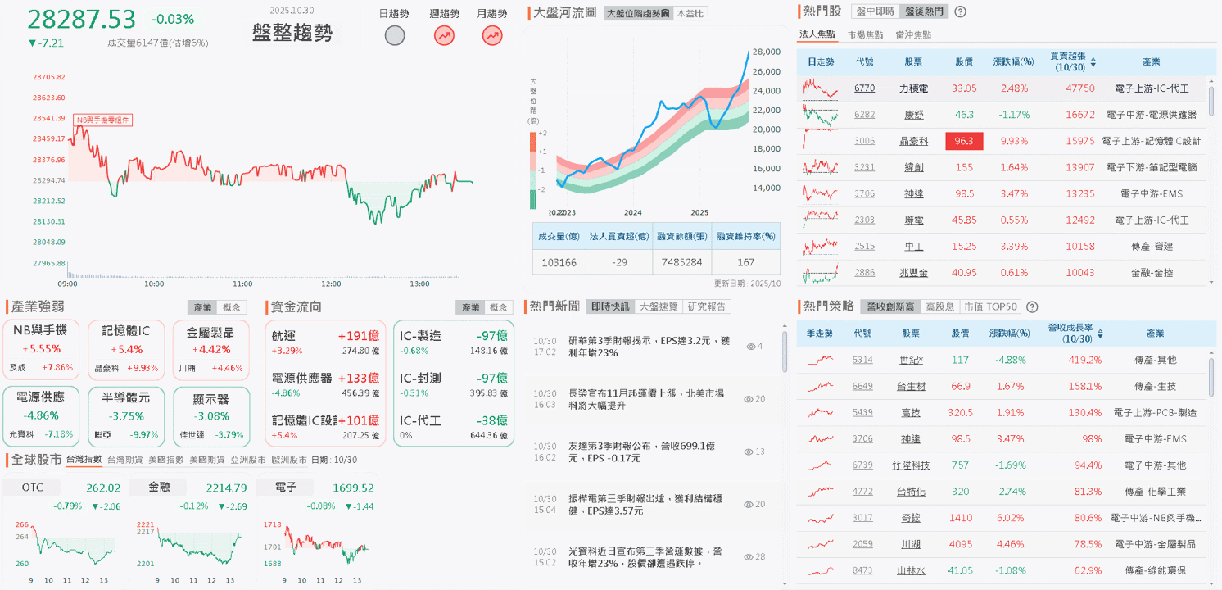The width and height of the screenshot is (1222, 590).
Task: Click the 週趨勢 upward trend icon
Action: (x=444, y=35)
